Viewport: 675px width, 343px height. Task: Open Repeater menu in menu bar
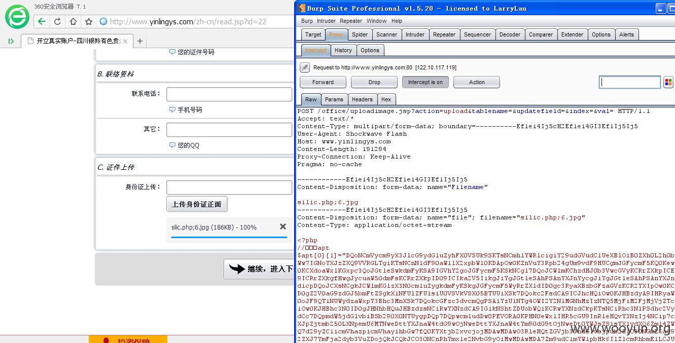(351, 21)
